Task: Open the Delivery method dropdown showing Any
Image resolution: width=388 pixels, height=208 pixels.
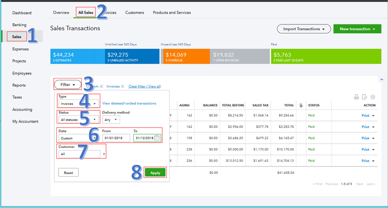Action: [111, 120]
